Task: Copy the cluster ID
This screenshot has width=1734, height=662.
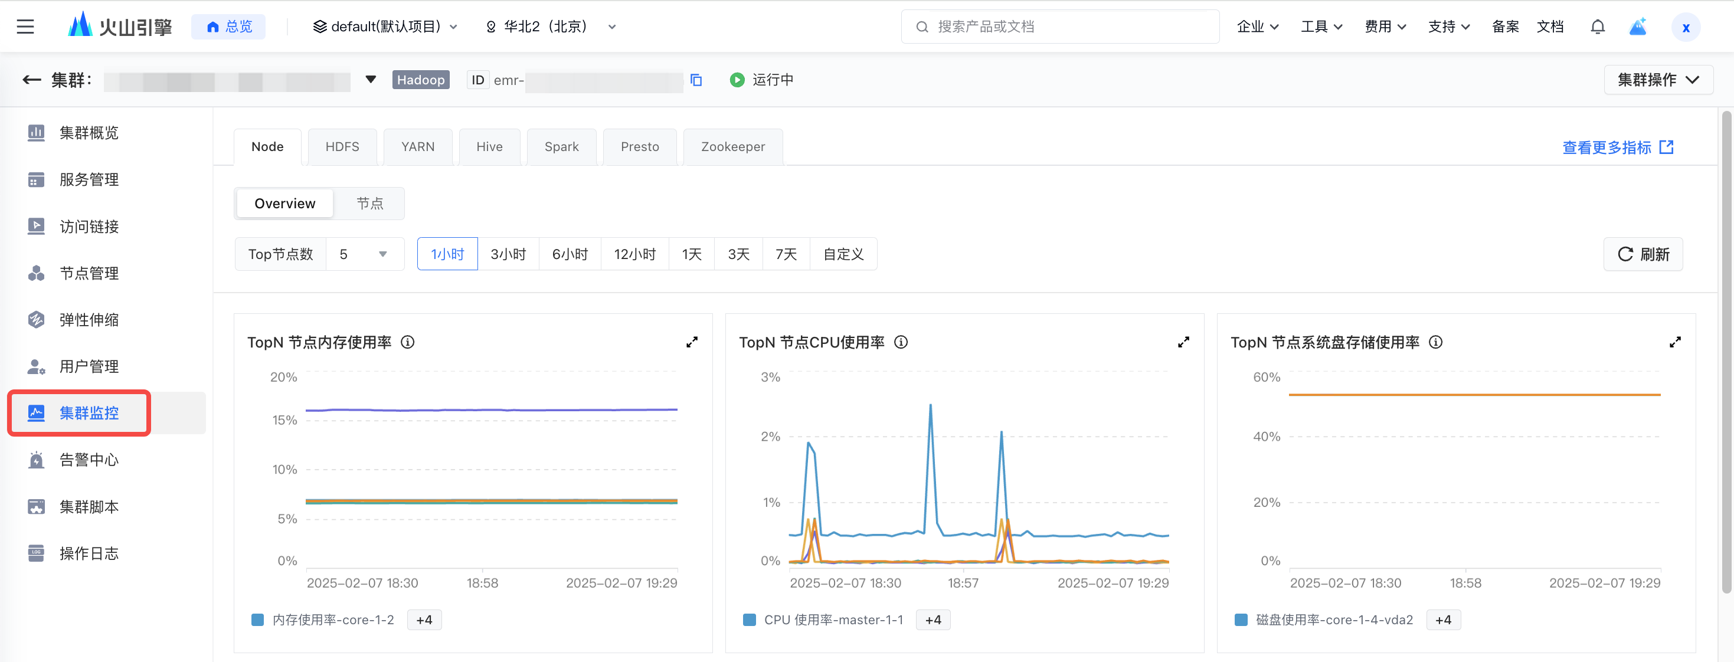Action: [696, 80]
